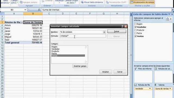174x98 pixels.
Task: Open Campo activo dropdown
Action: 14,2
